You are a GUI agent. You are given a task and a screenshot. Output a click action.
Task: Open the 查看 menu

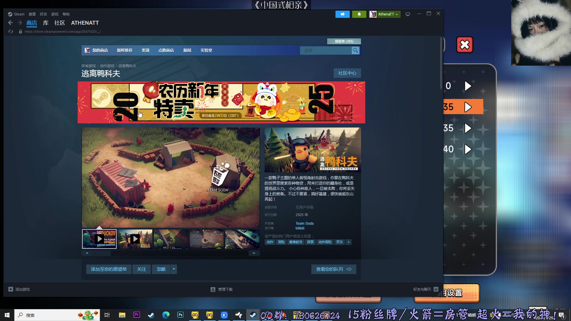pos(32,14)
